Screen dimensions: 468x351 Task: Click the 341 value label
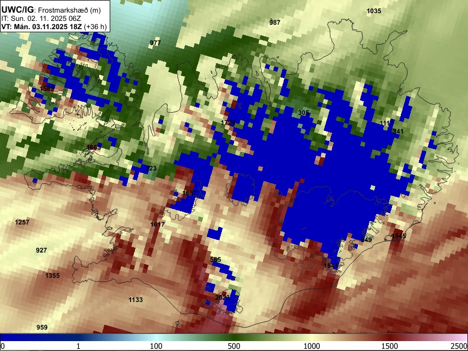click(x=398, y=131)
